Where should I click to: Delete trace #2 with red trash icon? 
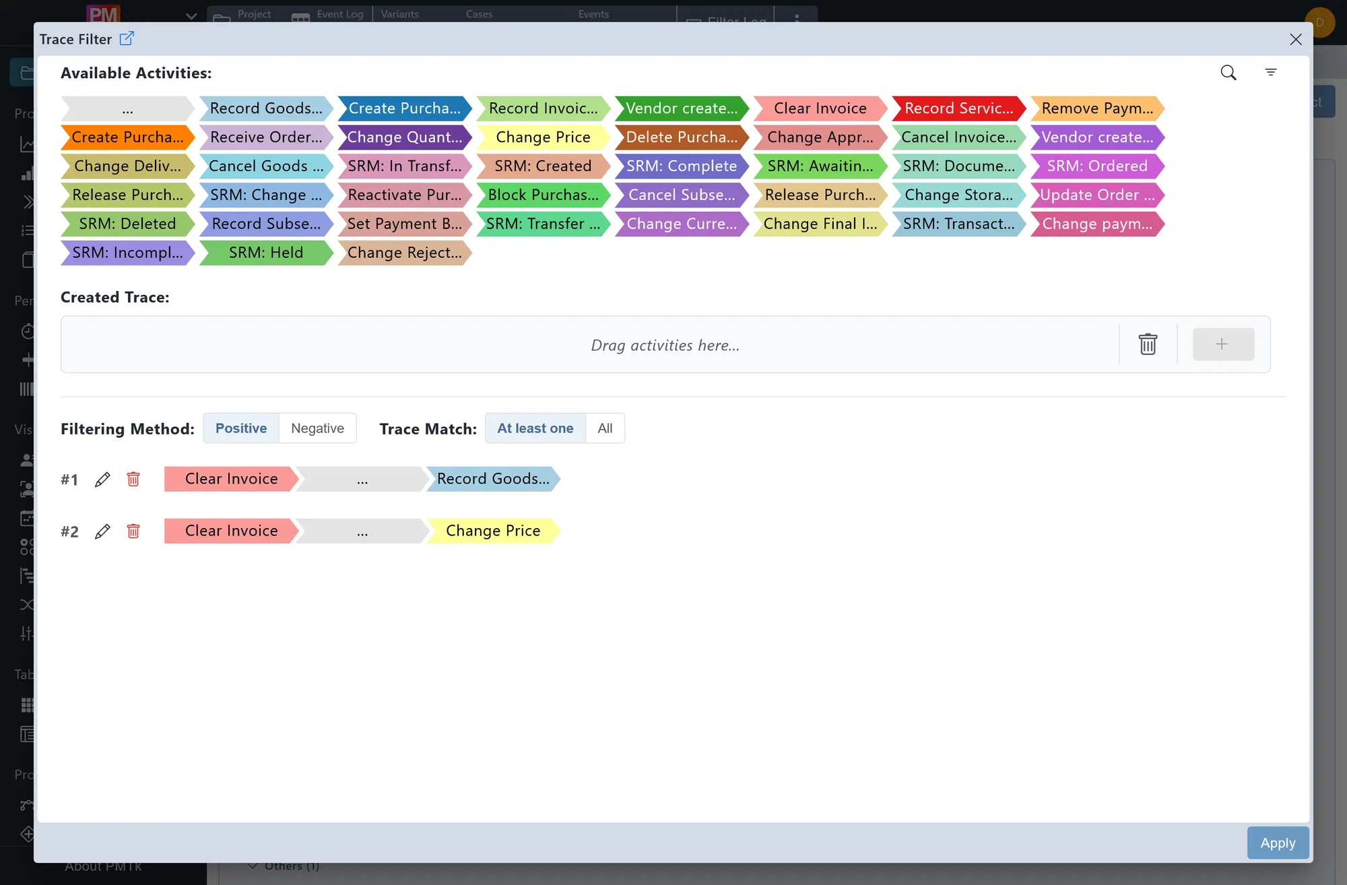(x=133, y=531)
